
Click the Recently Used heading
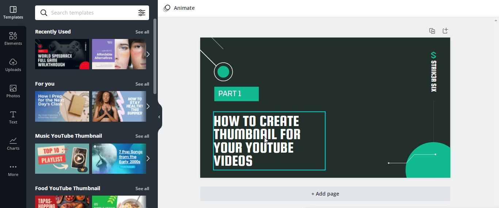pos(53,32)
